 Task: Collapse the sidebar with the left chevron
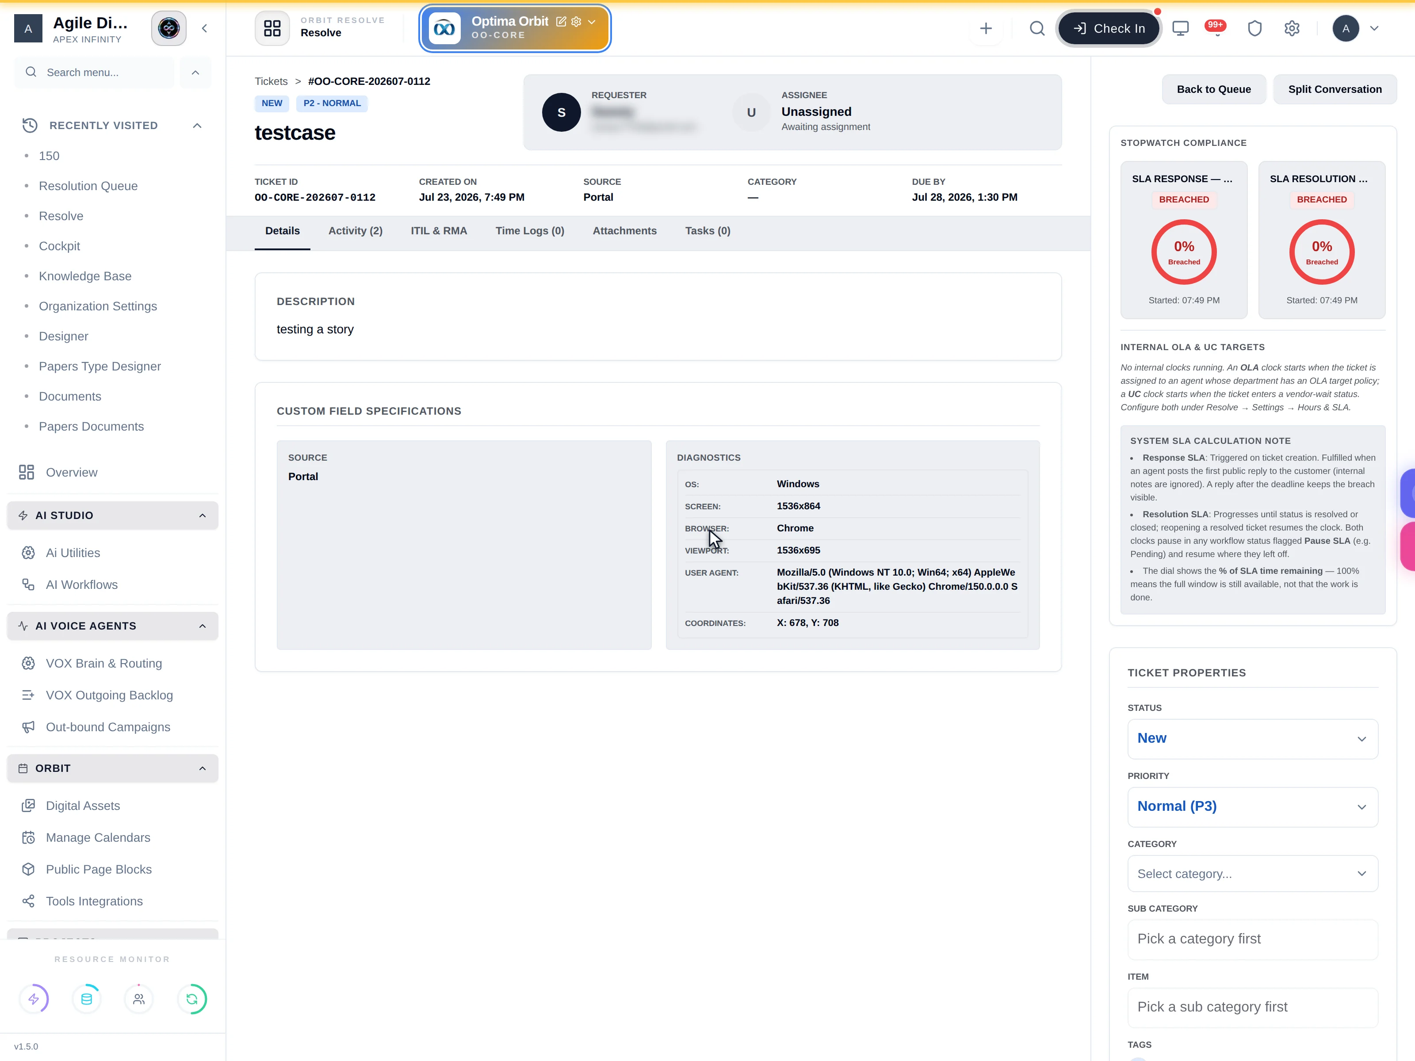(205, 28)
